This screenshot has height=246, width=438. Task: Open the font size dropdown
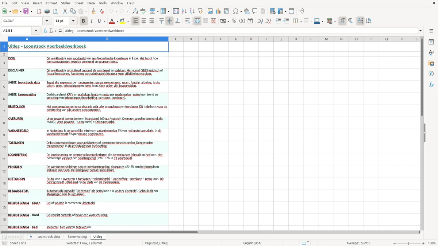73,21
